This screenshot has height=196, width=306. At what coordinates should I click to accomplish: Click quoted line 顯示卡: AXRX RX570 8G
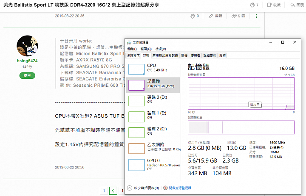86,60
